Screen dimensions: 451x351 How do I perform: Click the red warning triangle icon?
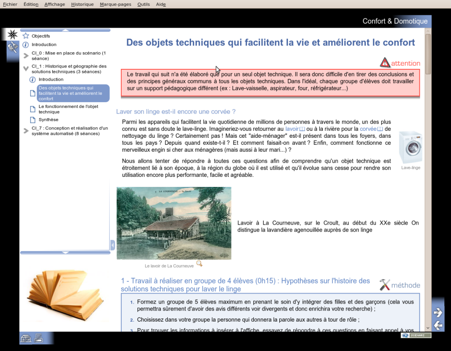click(385, 62)
